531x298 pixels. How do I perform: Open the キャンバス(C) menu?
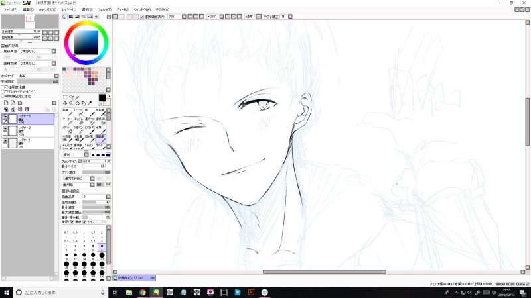(47, 9)
